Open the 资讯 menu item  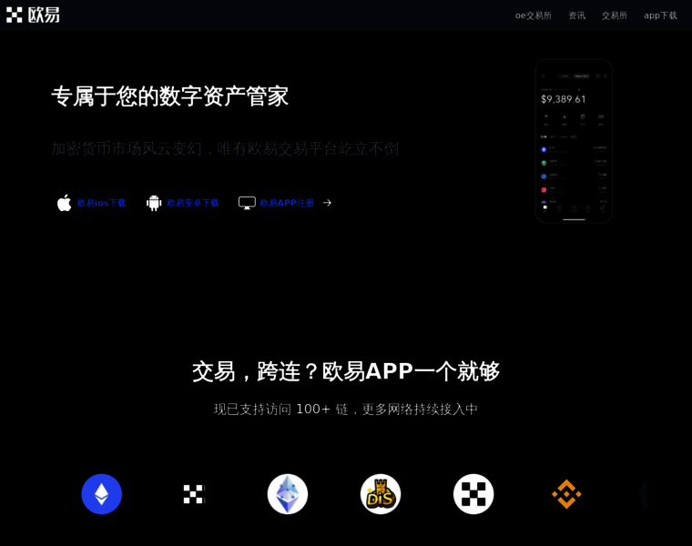(x=576, y=15)
